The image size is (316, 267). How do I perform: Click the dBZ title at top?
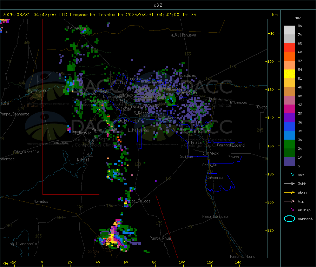click(x=158, y=5)
